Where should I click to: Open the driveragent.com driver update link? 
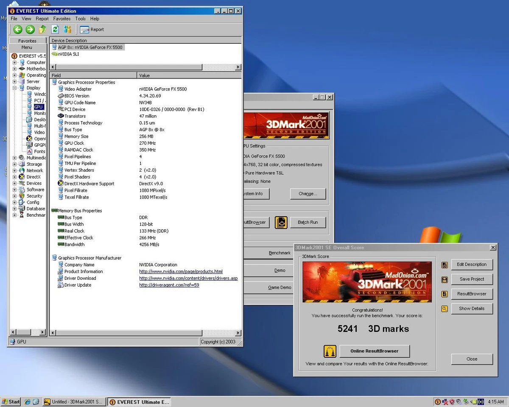pyautogui.click(x=169, y=285)
